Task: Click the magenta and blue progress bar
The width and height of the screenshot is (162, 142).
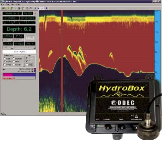Action: [x=19, y=75]
